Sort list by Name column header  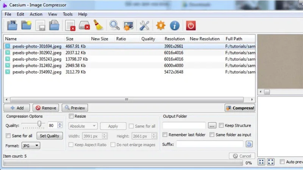click(x=34, y=39)
